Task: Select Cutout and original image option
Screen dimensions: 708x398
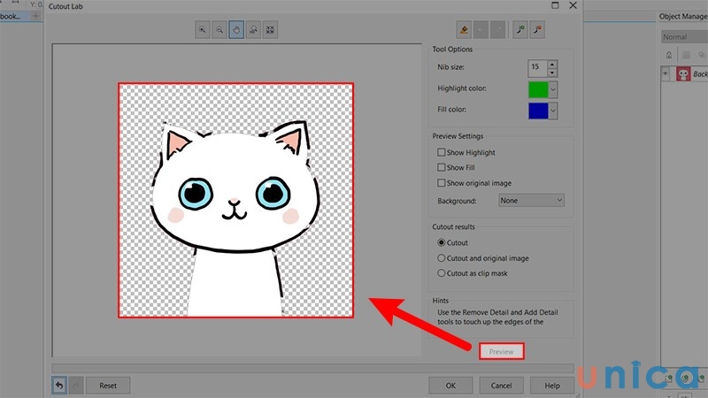Action: [442, 258]
